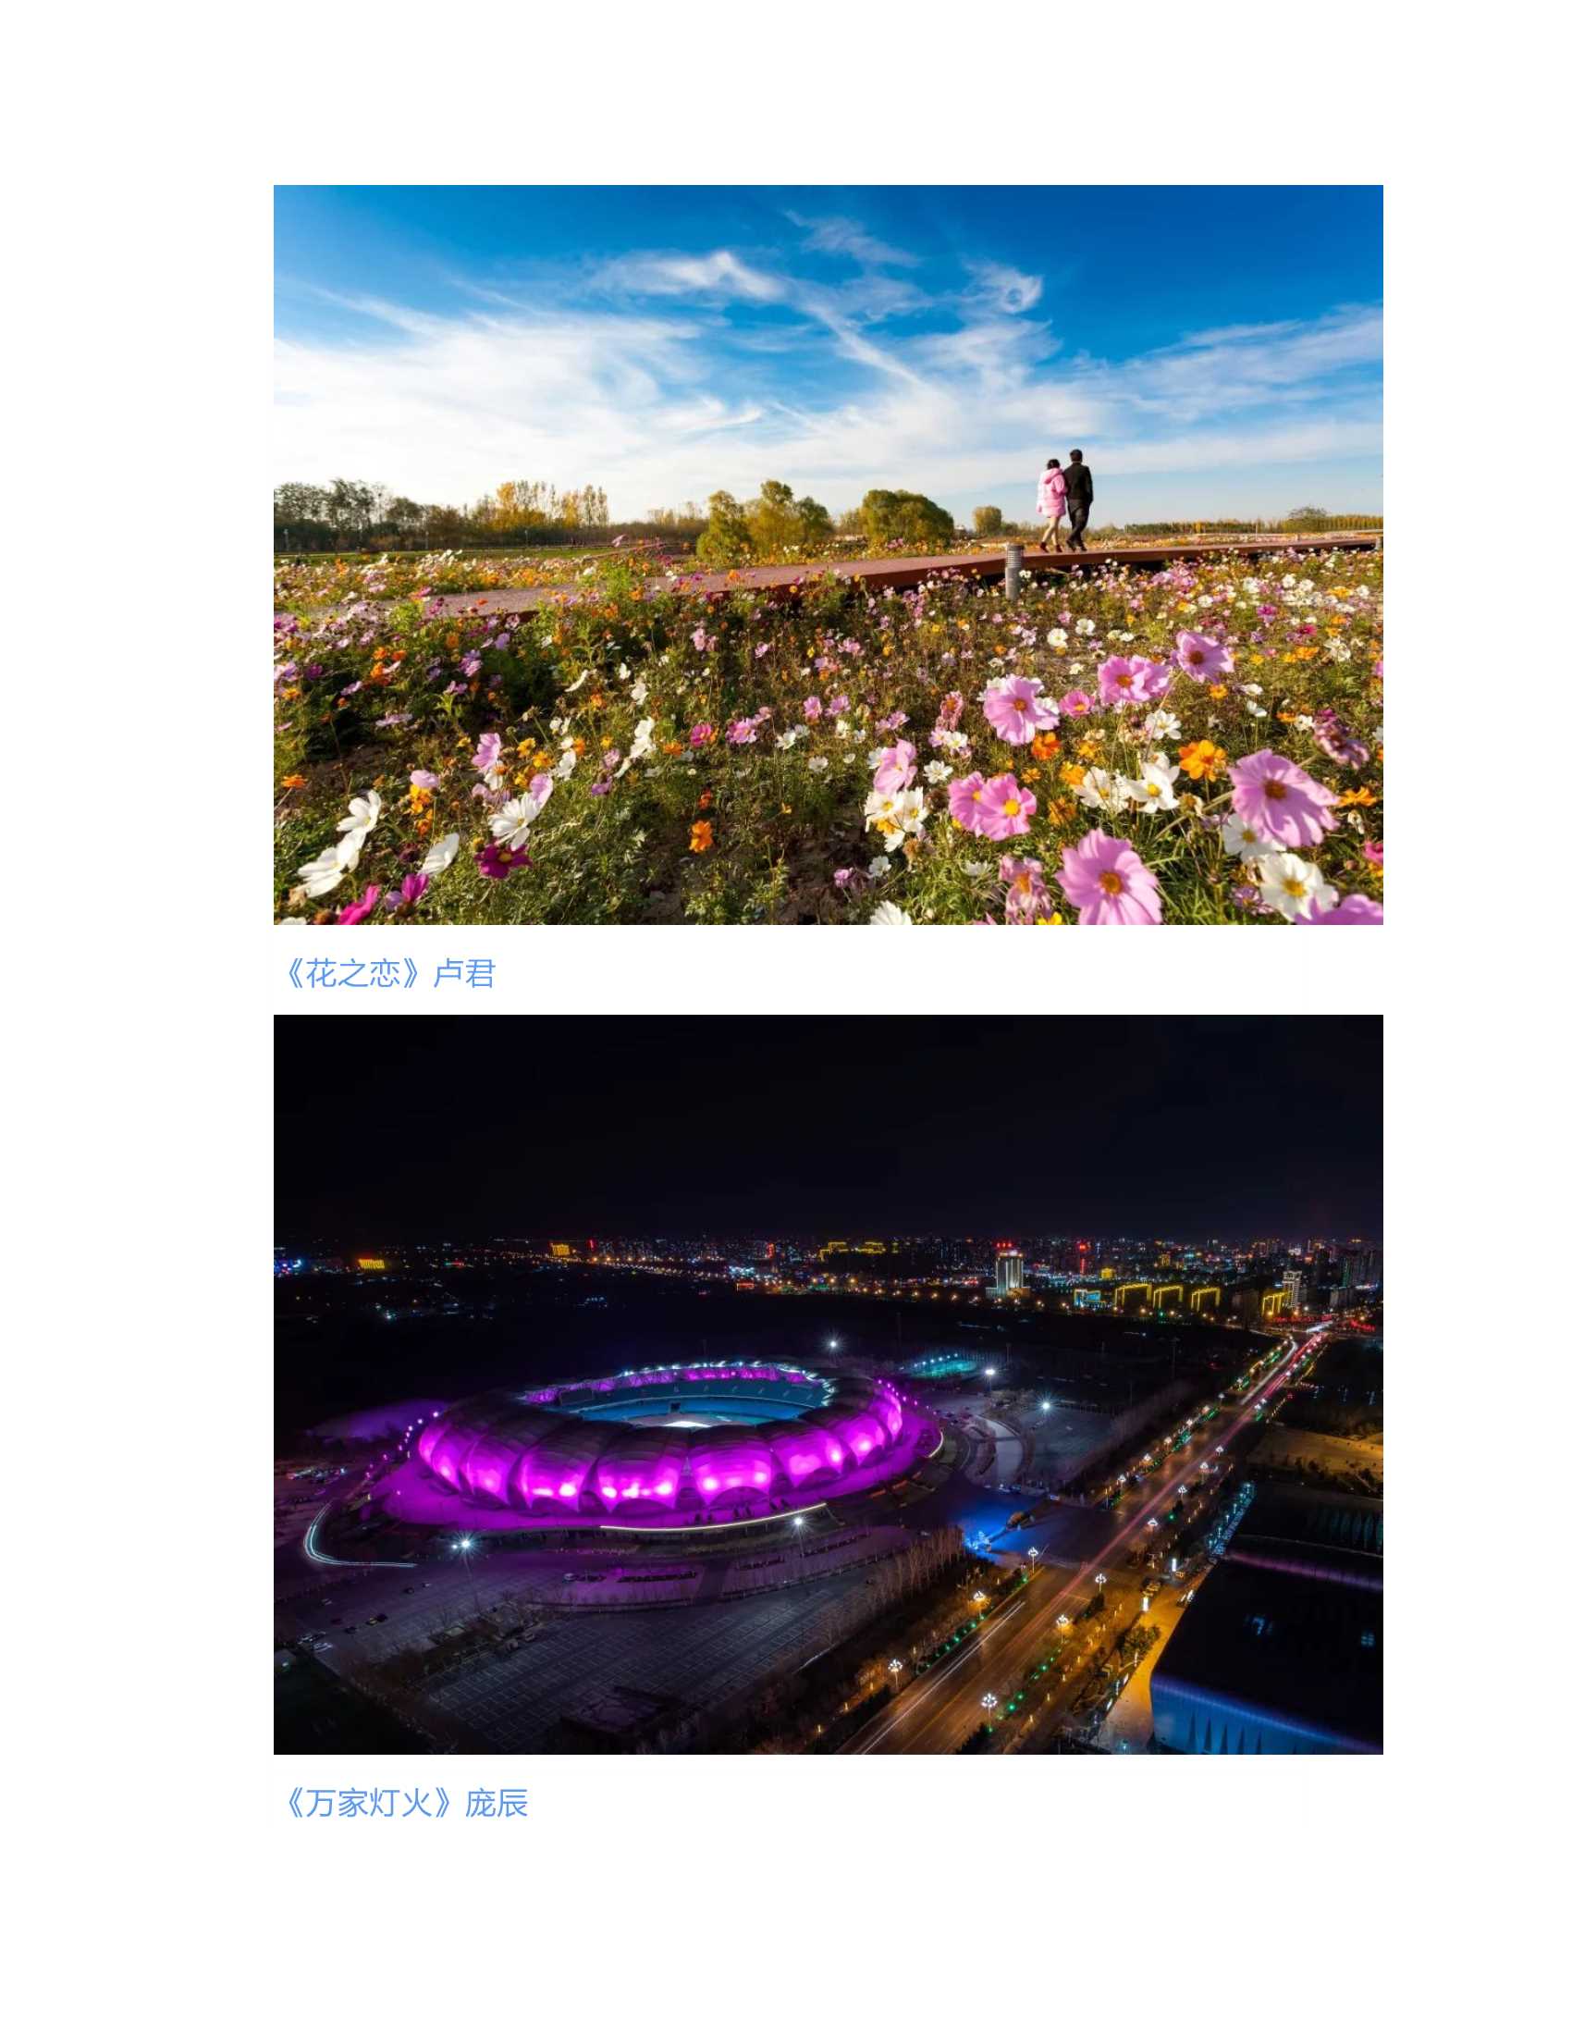Click the round green tree on the horizon

(x=905, y=518)
